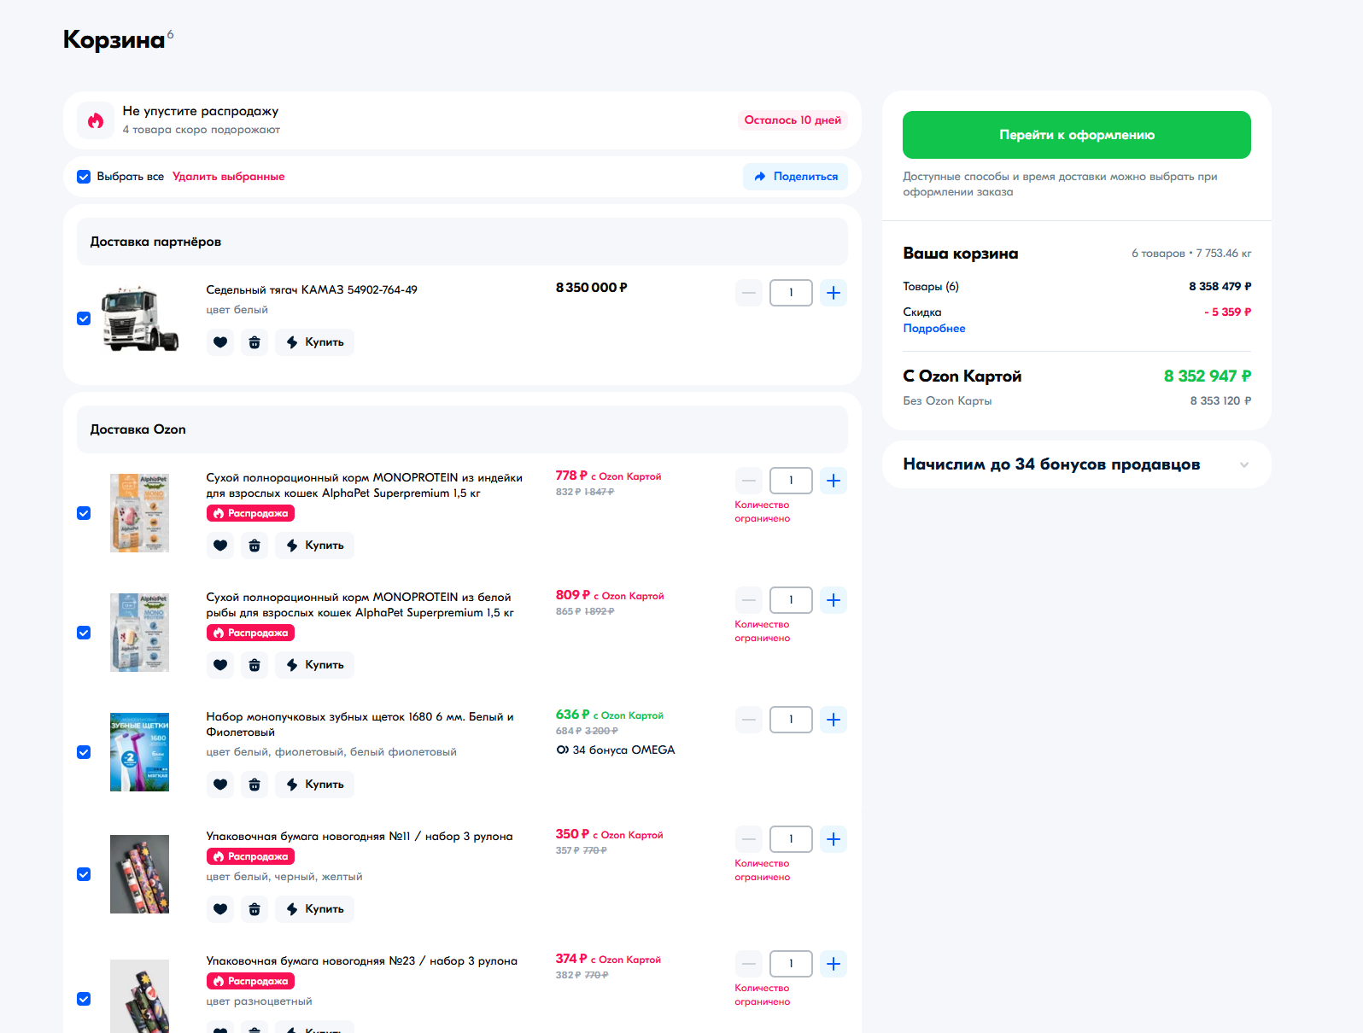Viewport: 1363px width, 1033px height.
Task: Expand the seller bonuses panel
Action: [x=1076, y=464]
